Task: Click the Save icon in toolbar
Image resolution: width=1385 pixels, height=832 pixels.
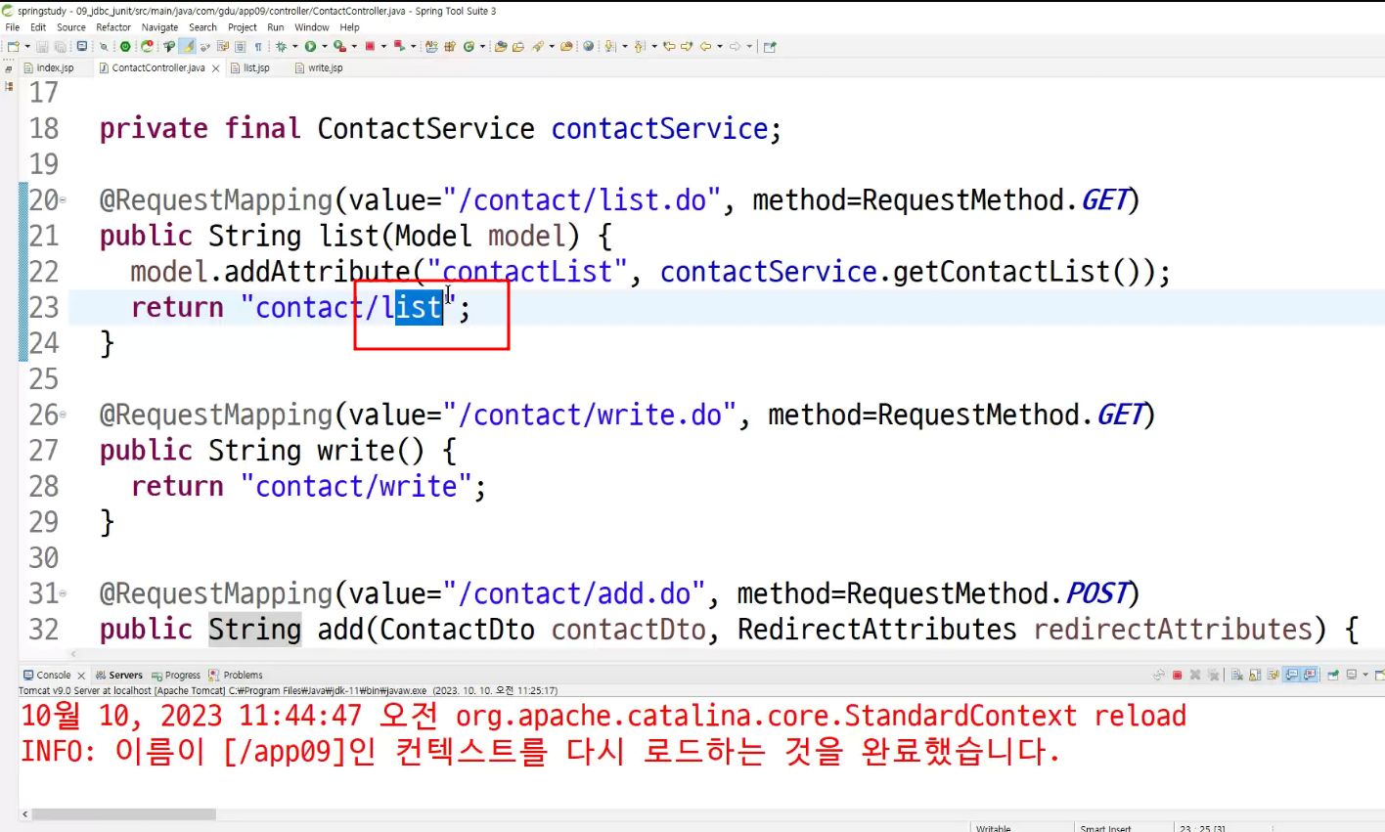Action: tap(43, 46)
